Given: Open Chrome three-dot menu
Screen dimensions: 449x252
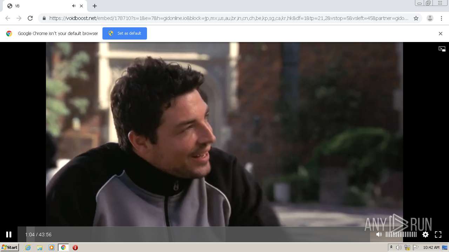Looking at the screenshot, I should click(442, 18).
